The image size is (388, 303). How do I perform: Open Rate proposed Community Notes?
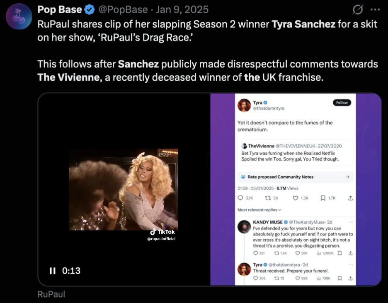(294, 177)
